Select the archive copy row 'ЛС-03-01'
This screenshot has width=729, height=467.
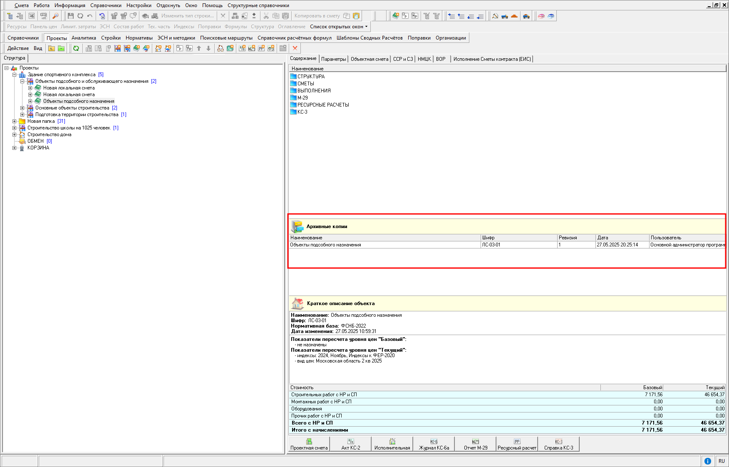(491, 245)
